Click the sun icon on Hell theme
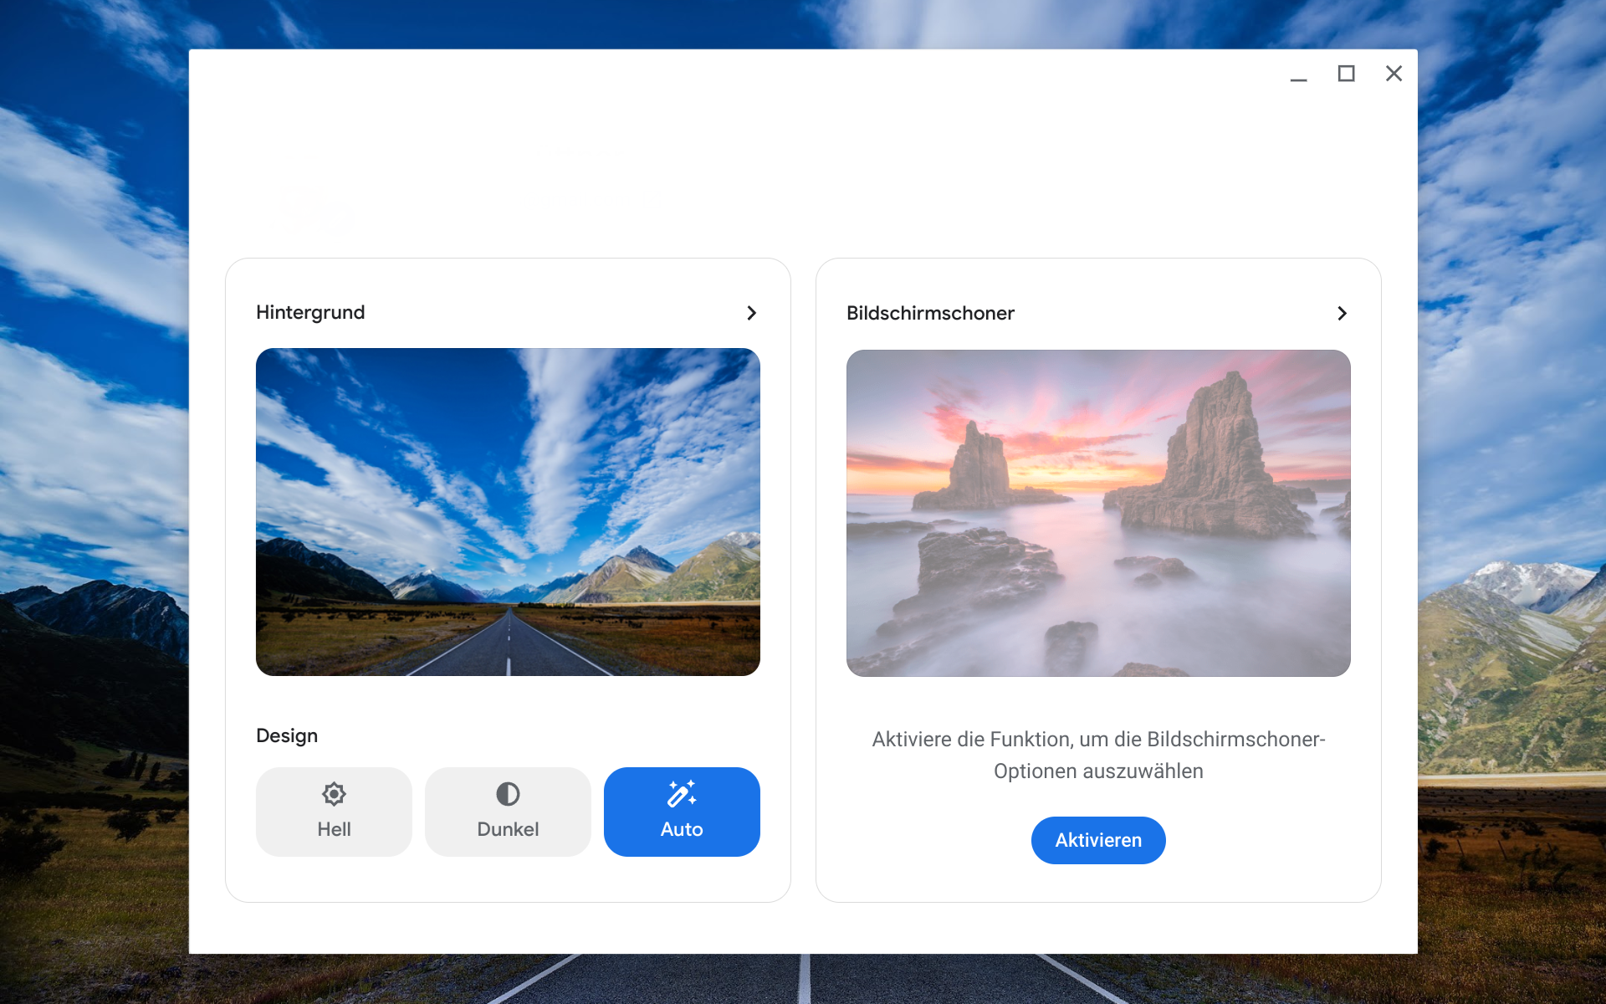The width and height of the screenshot is (1606, 1004). point(334,794)
